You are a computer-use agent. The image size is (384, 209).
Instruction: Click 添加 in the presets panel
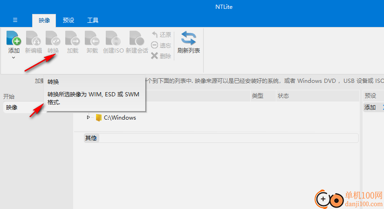(x=370, y=108)
